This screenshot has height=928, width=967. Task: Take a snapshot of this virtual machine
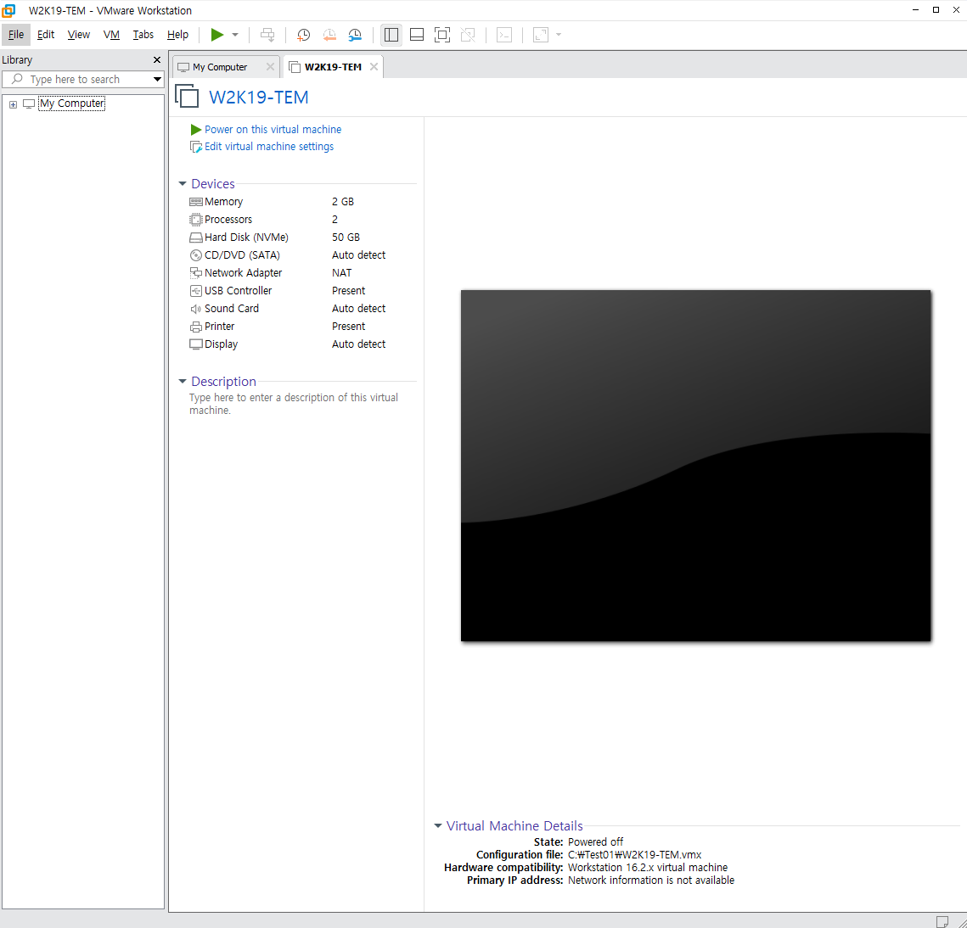pos(303,35)
